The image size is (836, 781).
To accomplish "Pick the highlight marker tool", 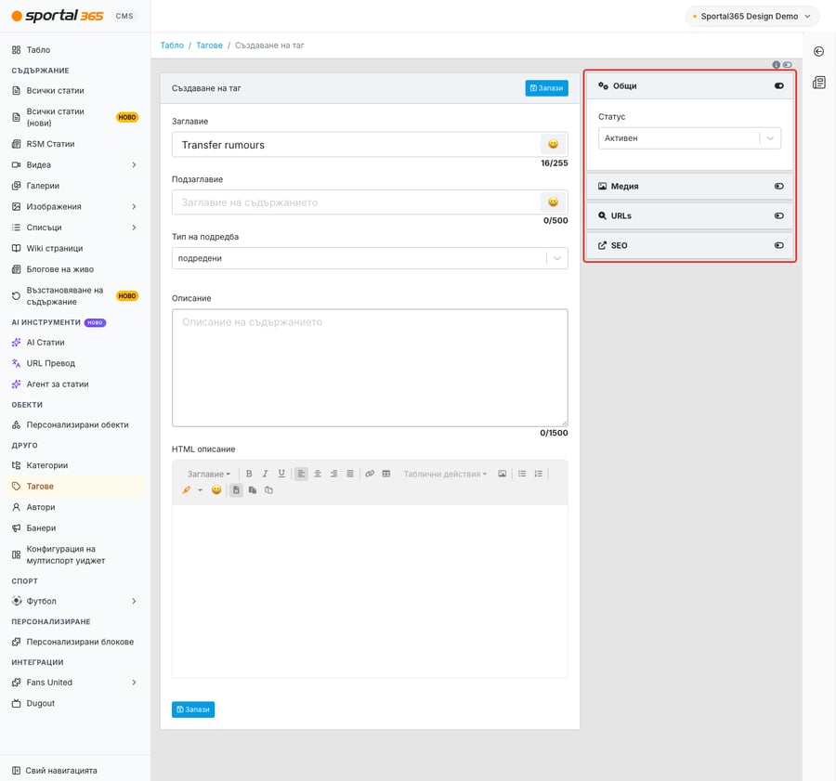I will pos(186,490).
